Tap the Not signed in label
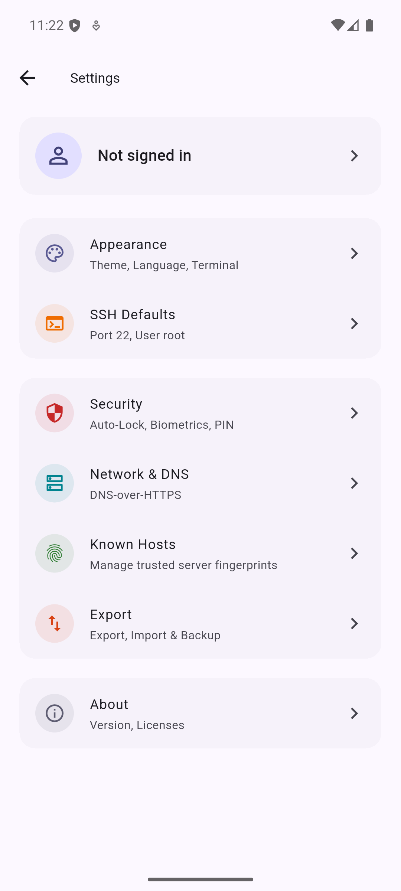 click(x=144, y=155)
